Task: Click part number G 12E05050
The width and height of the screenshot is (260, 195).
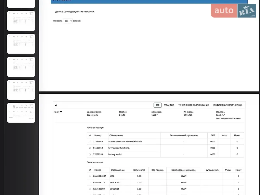Action: 99,189
